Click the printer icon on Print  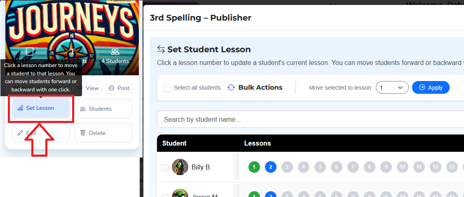(x=112, y=88)
